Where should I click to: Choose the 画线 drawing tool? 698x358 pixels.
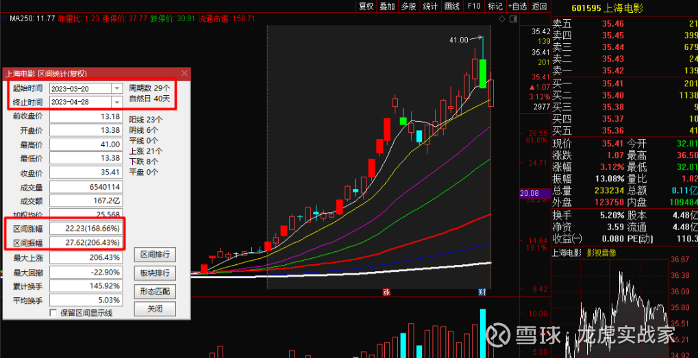click(452, 5)
